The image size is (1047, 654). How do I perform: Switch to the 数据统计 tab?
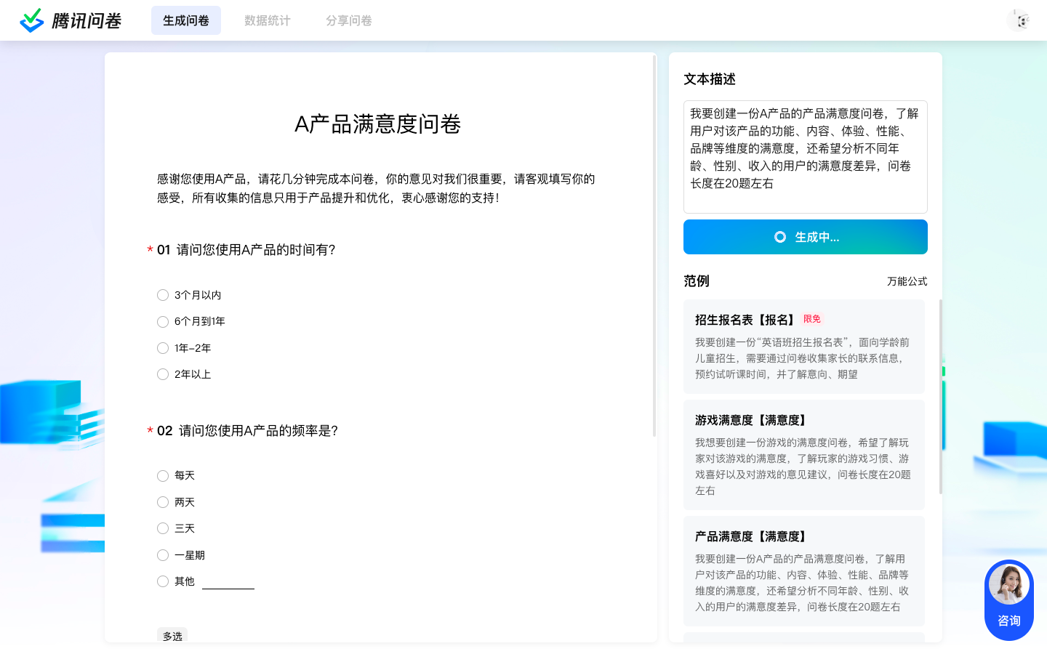[x=268, y=20]
